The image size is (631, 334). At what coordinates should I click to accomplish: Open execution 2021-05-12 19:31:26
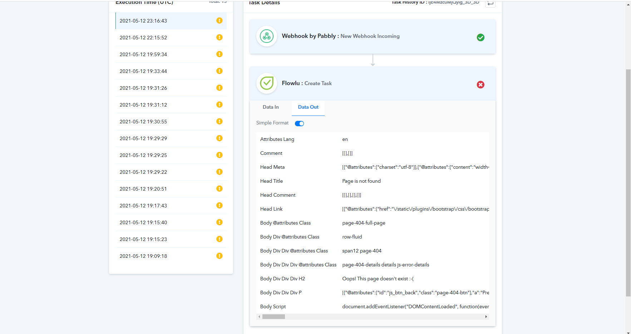(171, 88)
